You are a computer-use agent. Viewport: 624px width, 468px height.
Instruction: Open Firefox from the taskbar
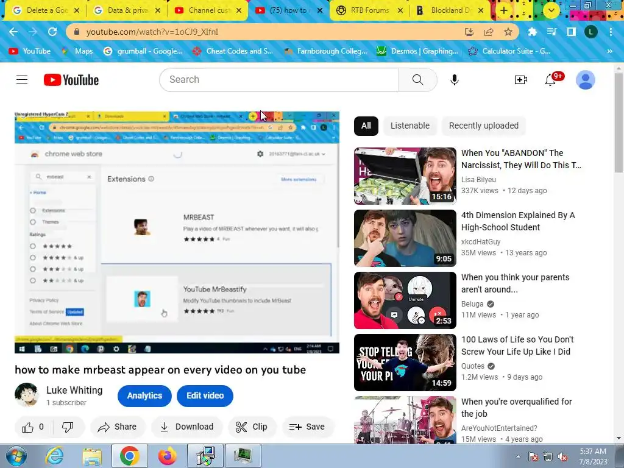pyautogui.click(x=167, y=456)
